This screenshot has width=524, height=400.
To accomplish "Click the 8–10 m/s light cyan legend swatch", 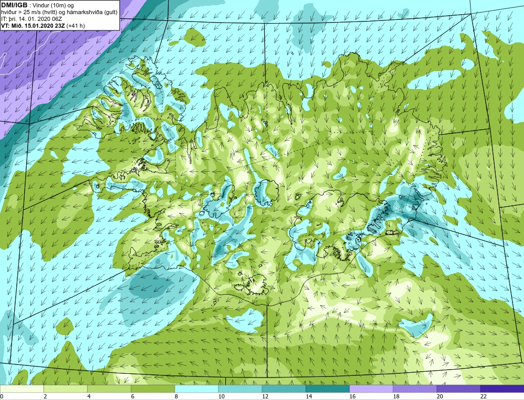I will (x=196, y=388).
